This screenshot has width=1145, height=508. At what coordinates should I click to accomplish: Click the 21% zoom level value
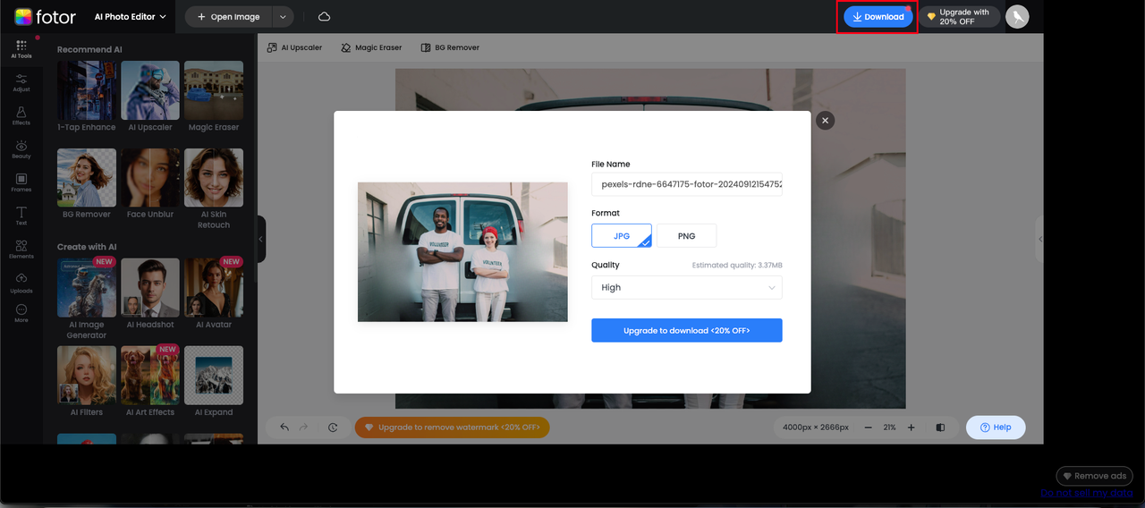click(890, 428)
